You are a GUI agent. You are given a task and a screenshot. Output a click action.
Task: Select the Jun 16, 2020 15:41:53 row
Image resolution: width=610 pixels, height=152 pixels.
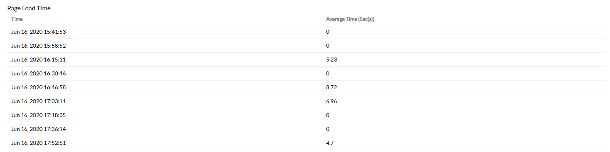point(306,32)
